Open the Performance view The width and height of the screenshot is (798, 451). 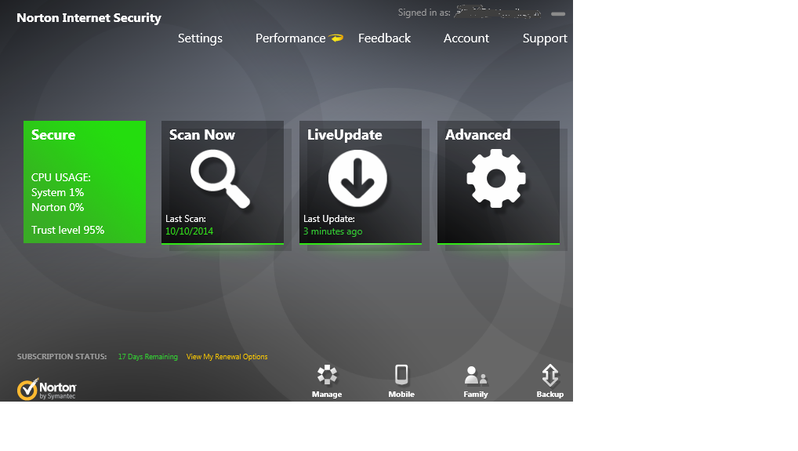click(290, 38)
